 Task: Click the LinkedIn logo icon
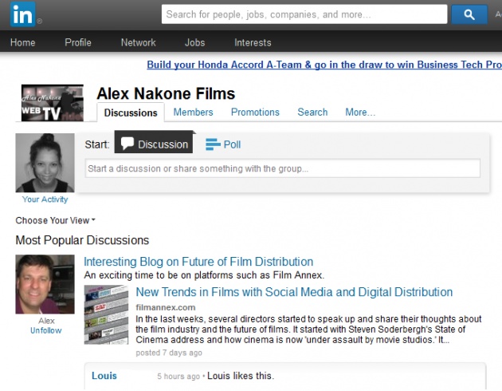[x=23, y=14]
